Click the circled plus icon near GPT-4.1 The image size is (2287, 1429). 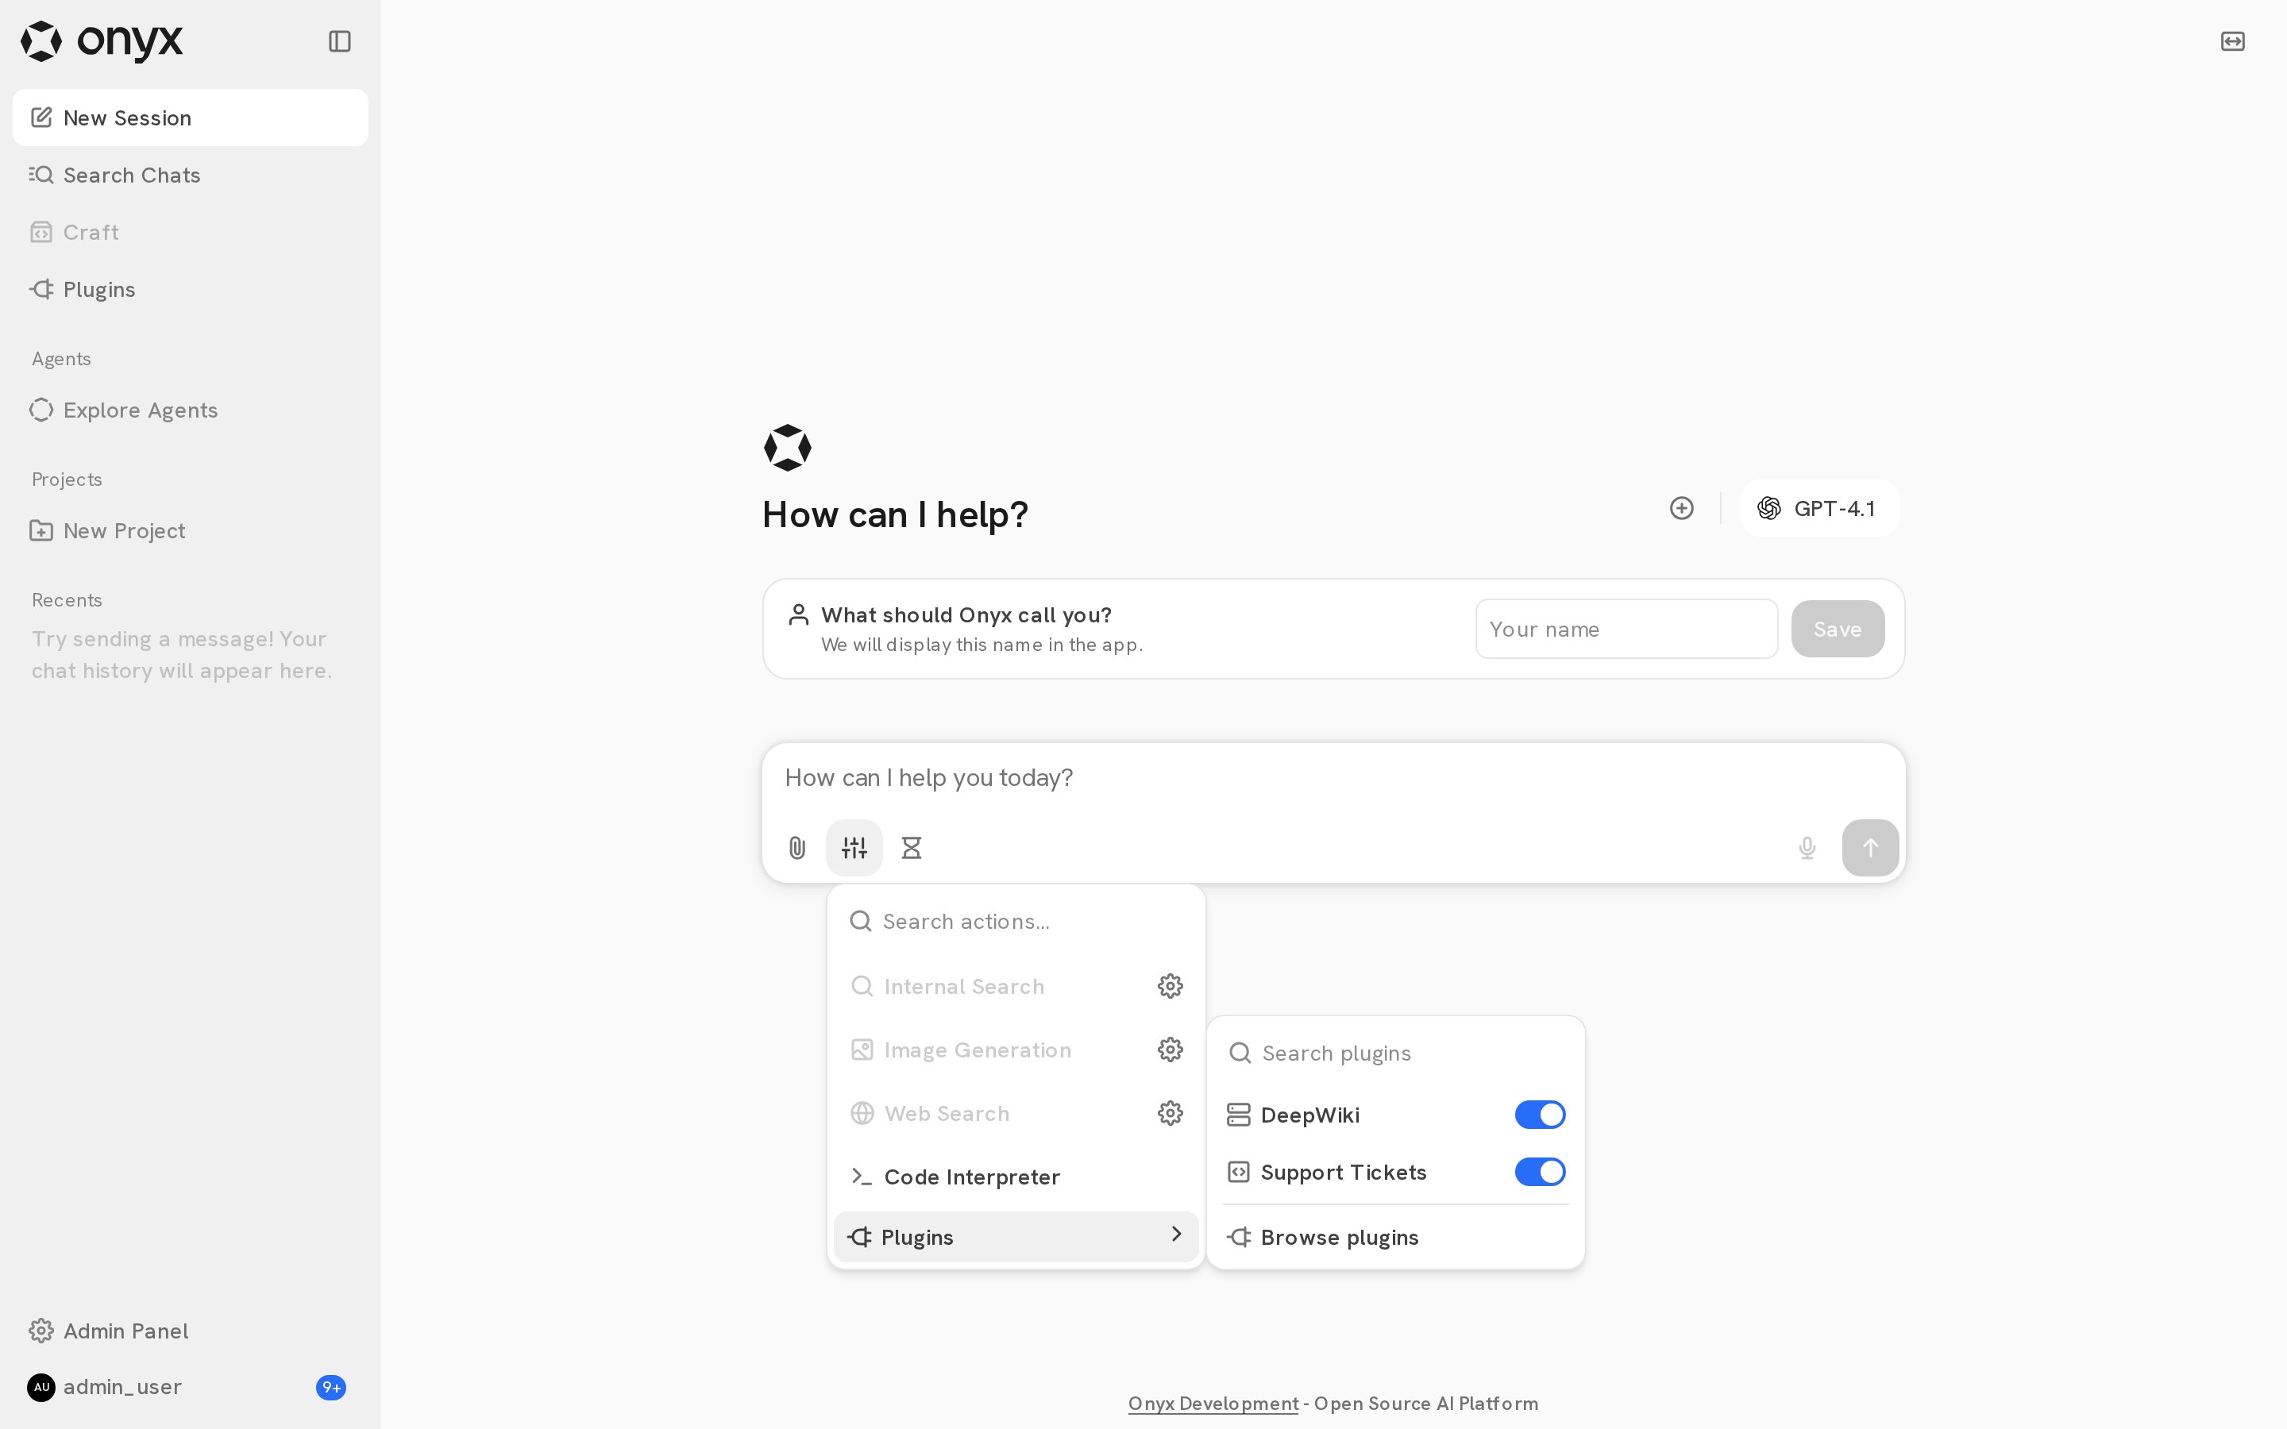pyautogui.click(x=1681, y=508)
